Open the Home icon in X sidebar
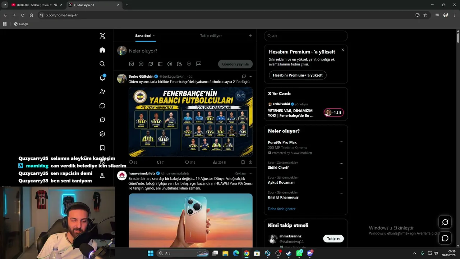The height and width of the screenshot is (259, 460). [102, 50]
